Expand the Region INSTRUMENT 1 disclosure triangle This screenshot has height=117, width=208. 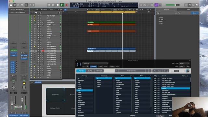point(10,10)
